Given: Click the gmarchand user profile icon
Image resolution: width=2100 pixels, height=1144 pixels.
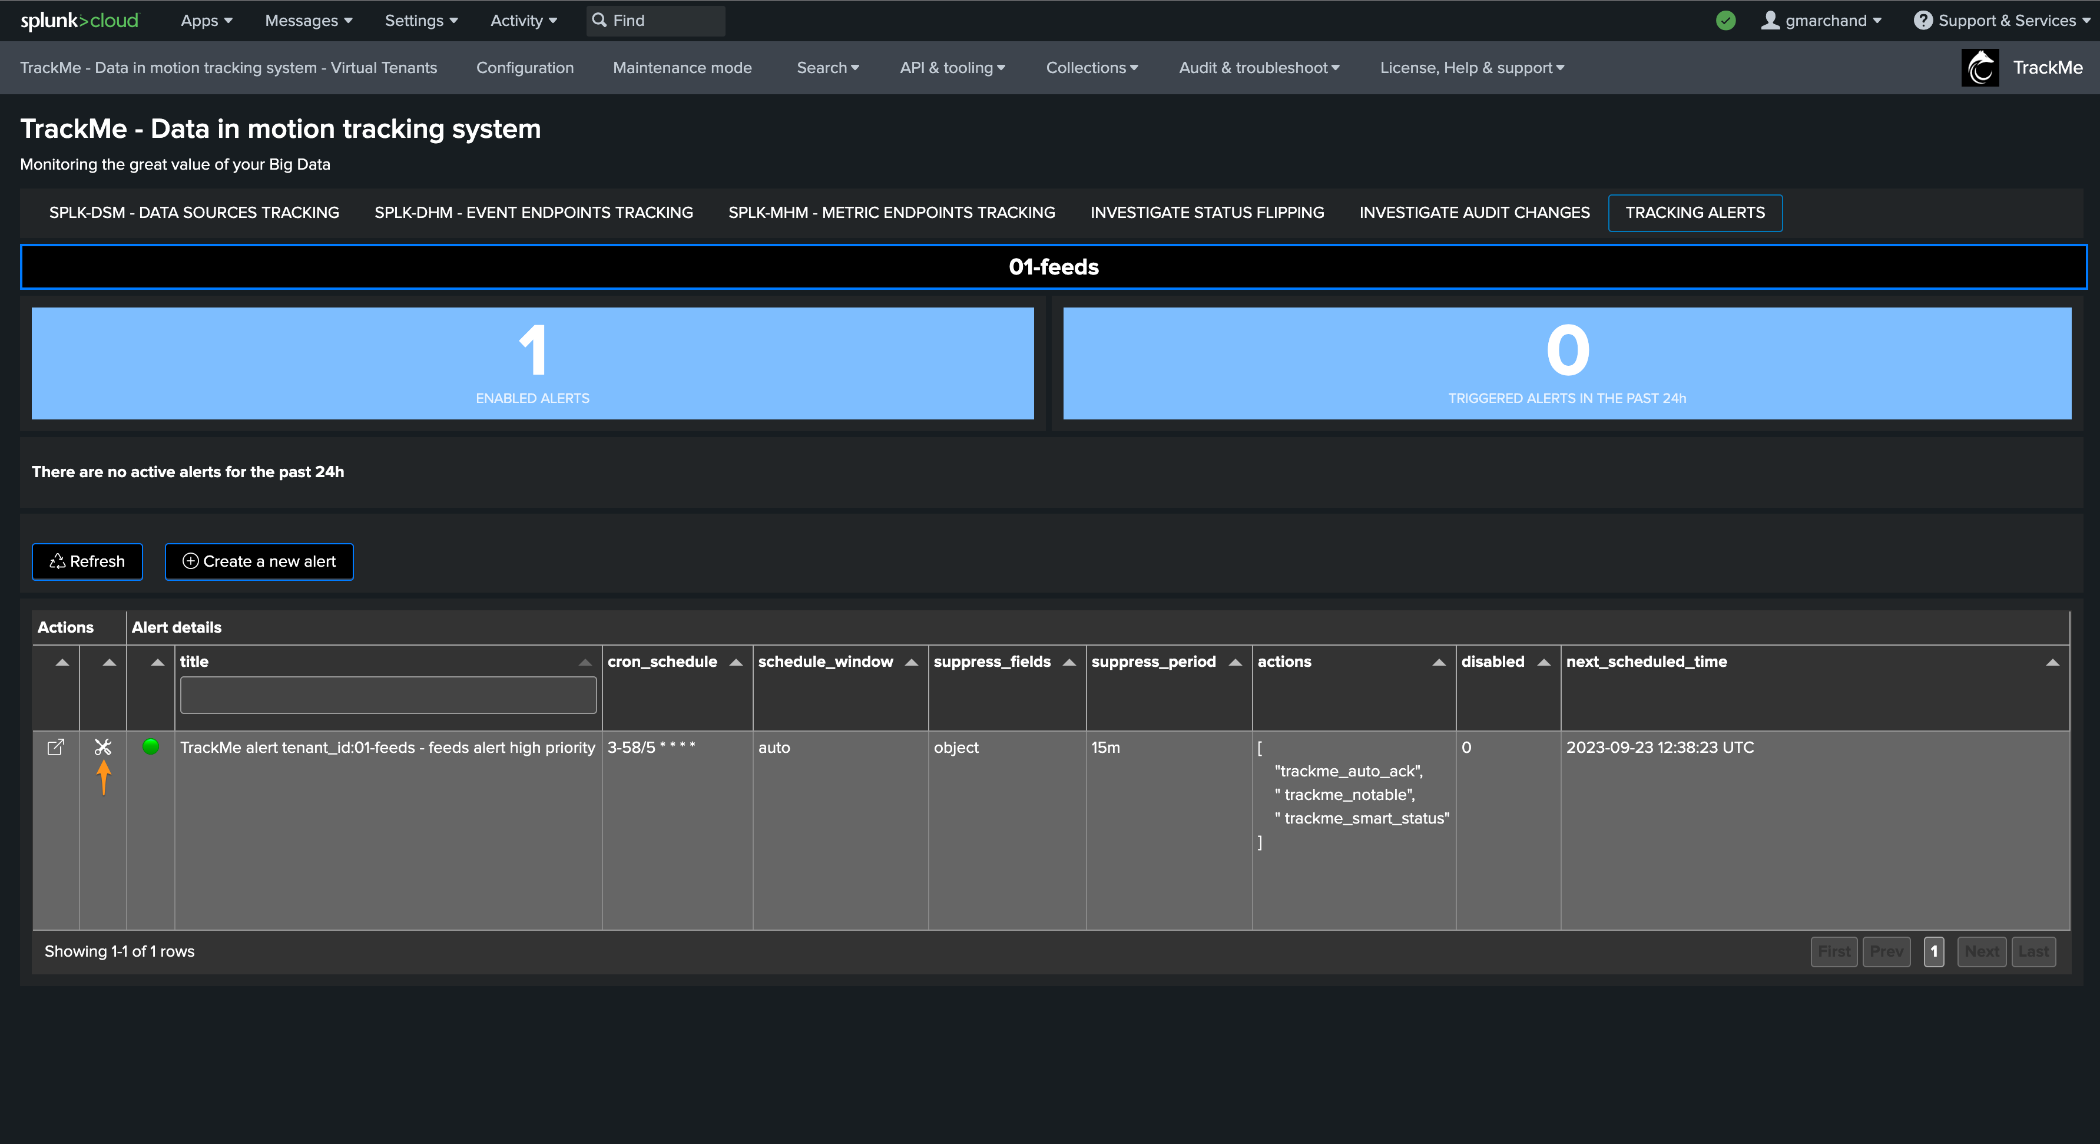Looking at the screenshot, I should coord(1769,21).
